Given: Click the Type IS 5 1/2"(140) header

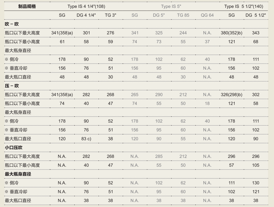Looking at the screenshot, I should tap(244, 7).
